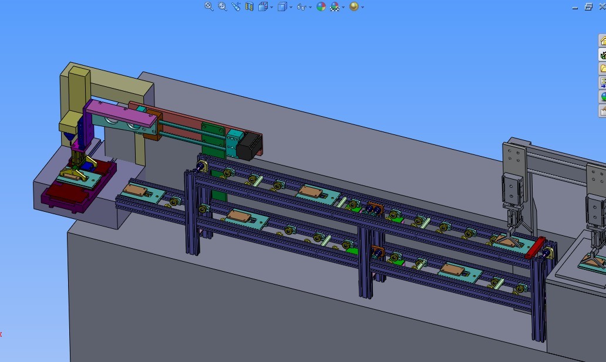Return to the Previous View
606x362 pixels.
tap(235, 6)
